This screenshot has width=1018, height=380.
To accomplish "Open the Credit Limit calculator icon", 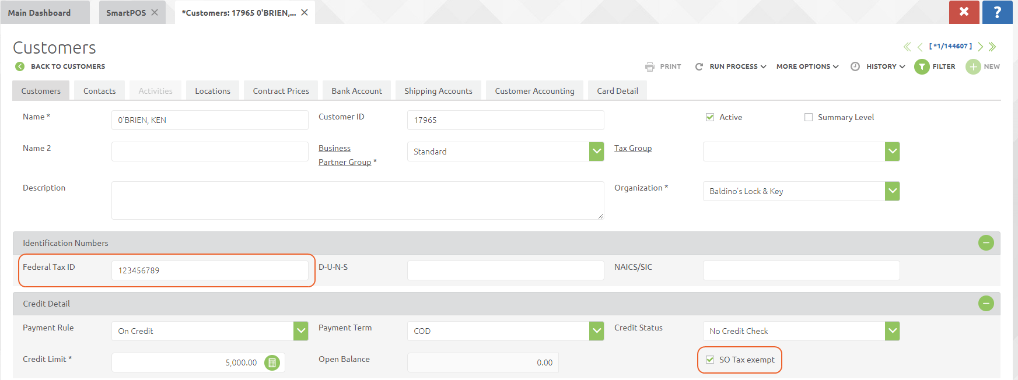I will point(272,363).
